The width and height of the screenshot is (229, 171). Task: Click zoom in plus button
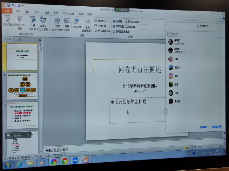click(x=220, y=146)
